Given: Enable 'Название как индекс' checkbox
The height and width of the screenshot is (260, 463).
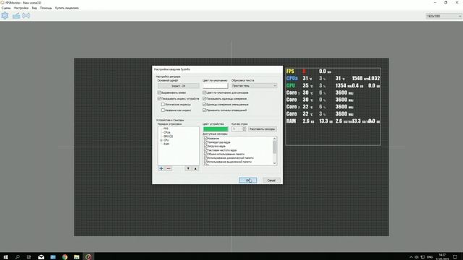Looking at the screenshot, I should pos(163,110).
